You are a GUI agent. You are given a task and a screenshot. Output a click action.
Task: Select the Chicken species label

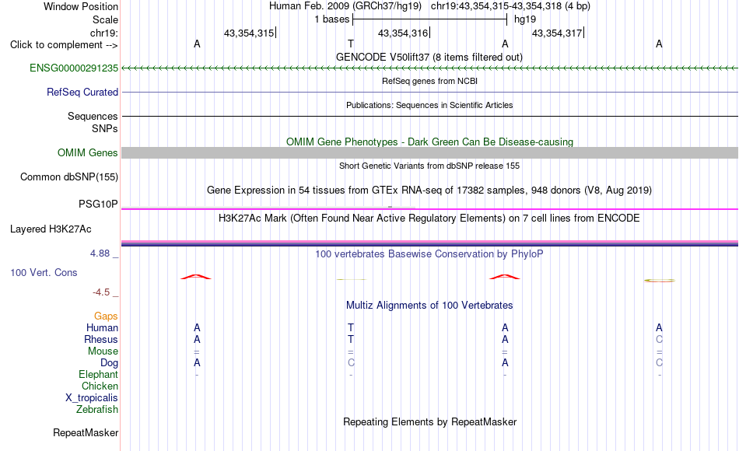(100, 386)
